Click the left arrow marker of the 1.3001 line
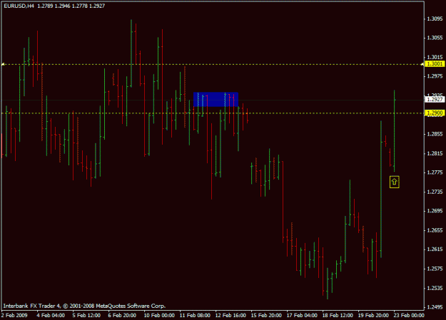Viewport: 446px width, 320px height. [x=3, y=65]
